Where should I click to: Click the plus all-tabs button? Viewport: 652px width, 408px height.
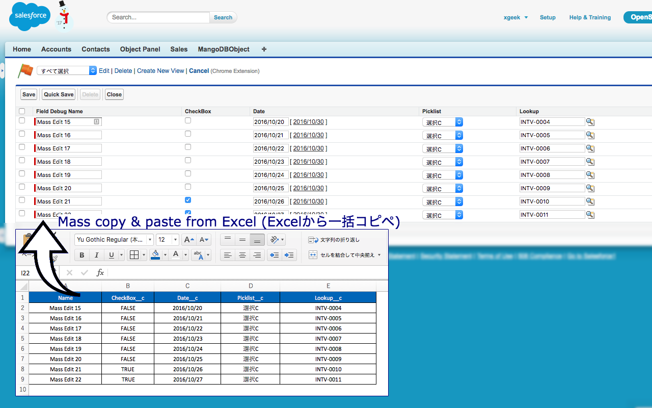click(264, 49)
